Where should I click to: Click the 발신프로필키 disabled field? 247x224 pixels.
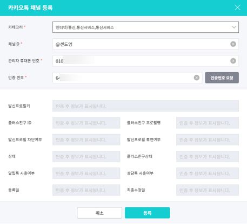pos(145,106)
